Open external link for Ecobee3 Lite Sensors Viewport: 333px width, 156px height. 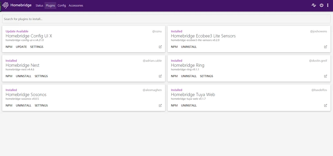click(325, 47)
